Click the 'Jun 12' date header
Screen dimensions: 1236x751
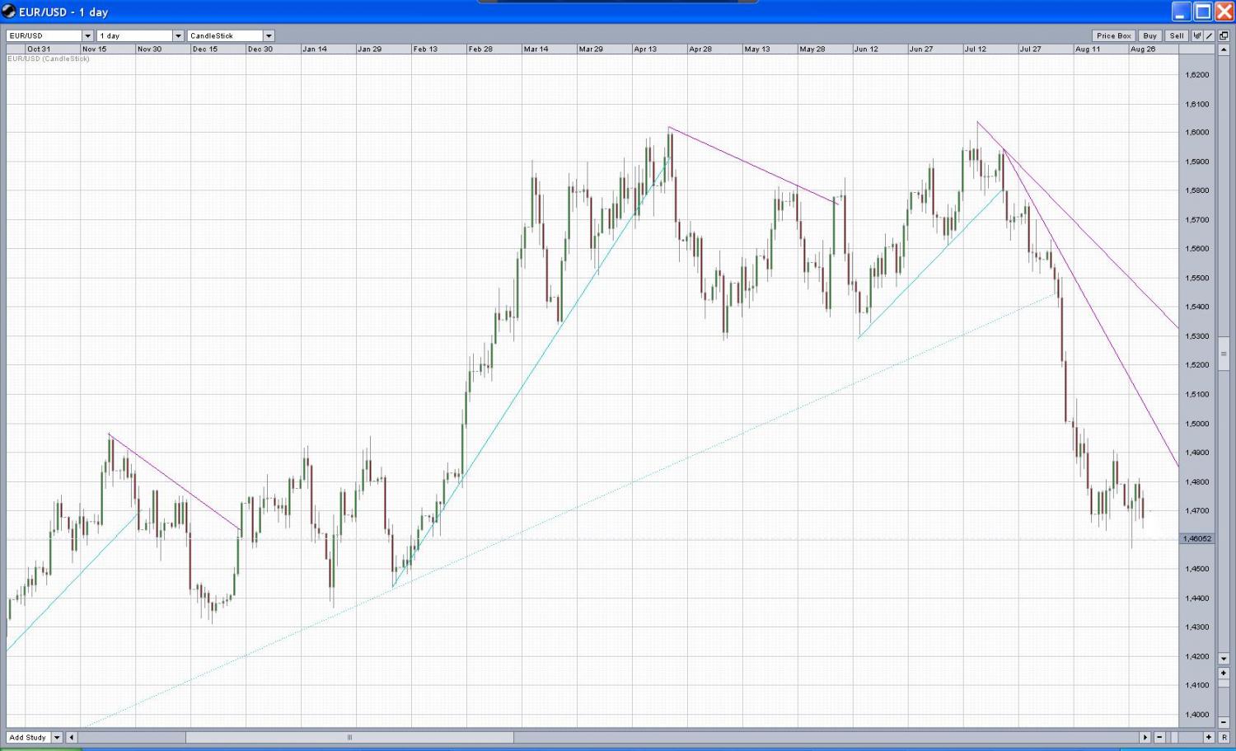pos(866,49)
